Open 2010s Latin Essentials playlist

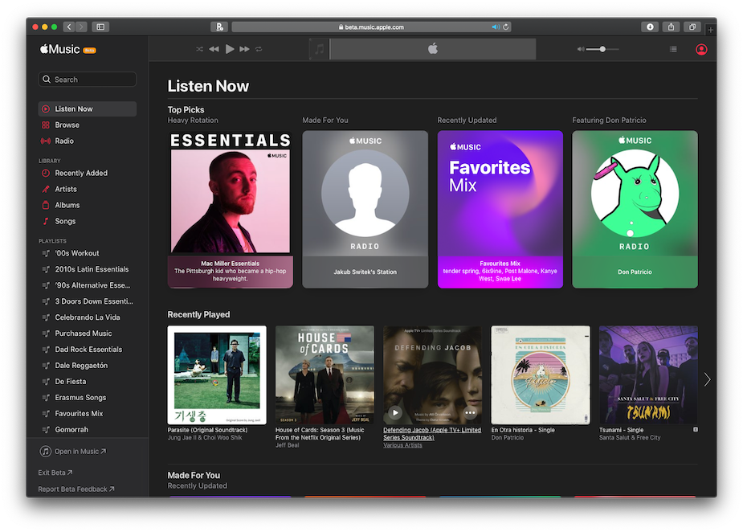[x=88, y=269]
